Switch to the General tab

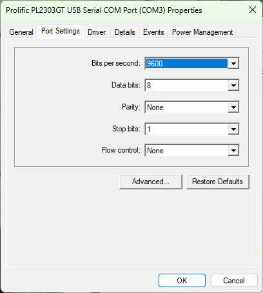21,32
